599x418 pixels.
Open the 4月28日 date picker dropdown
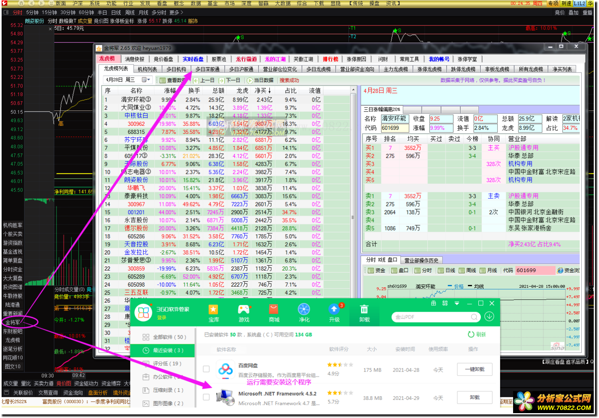pyautogui.click(x=146, y=80)
